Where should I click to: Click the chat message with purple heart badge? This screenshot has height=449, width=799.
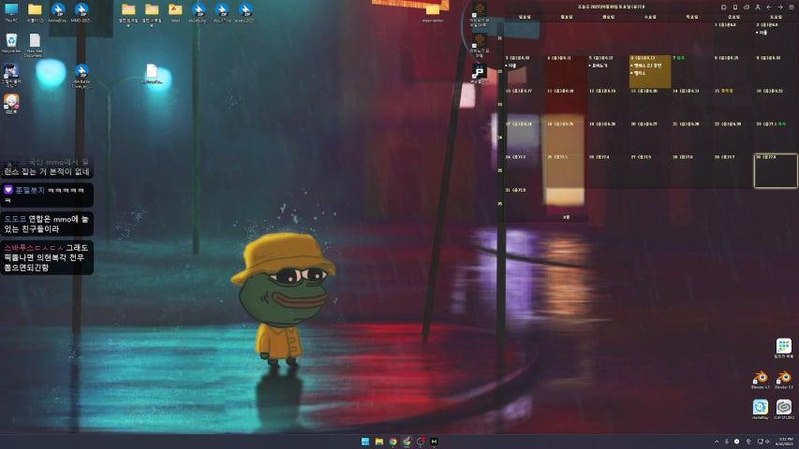pyautogui.click(x=47, y=196)
